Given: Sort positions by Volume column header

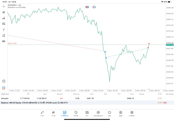Looking at the screenshot, I should (x=76, y=94).
